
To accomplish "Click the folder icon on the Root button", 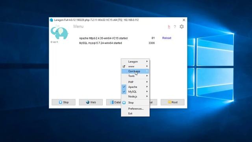I will [x=170, y=102].
